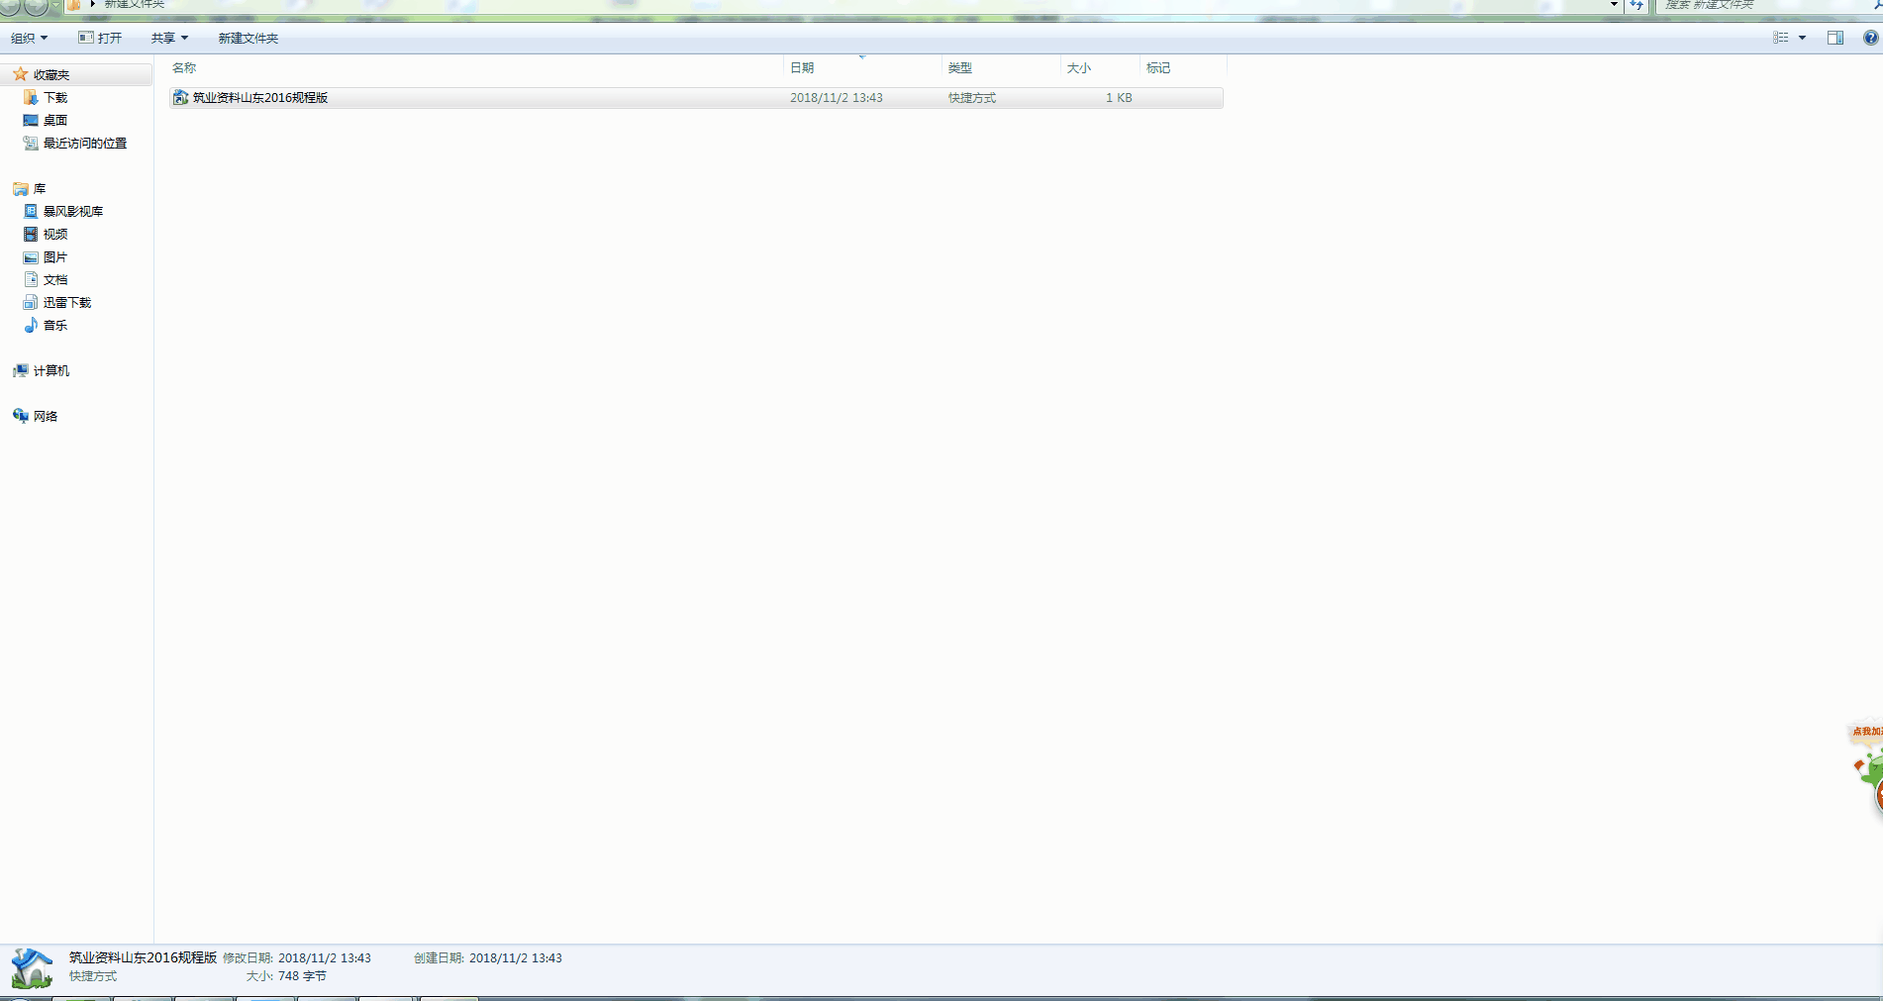
Task: Select the 筑业资料山东2016规程版 shortcut file
Action: pyautogui.click(x=259, y=98)
